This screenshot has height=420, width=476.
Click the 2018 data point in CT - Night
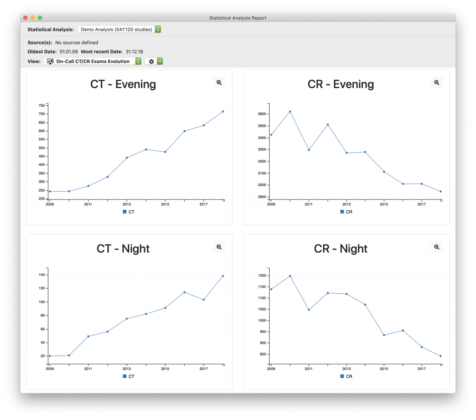pos(223,276)
